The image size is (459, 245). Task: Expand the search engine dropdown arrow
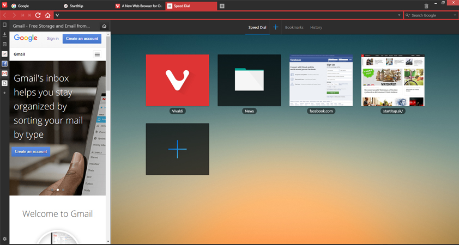pyautogui.click(x=455, y=15)
